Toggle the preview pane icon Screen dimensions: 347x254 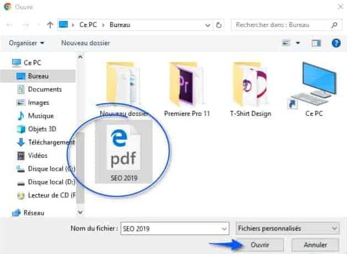(x=316, y=43)
